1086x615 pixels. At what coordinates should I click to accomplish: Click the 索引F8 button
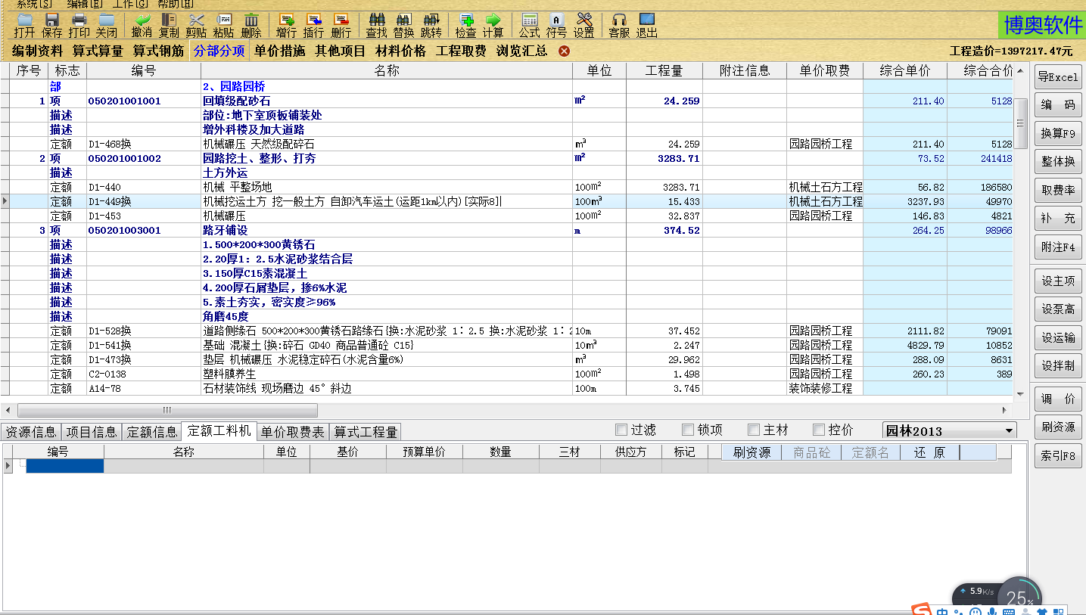(1058, 455)
